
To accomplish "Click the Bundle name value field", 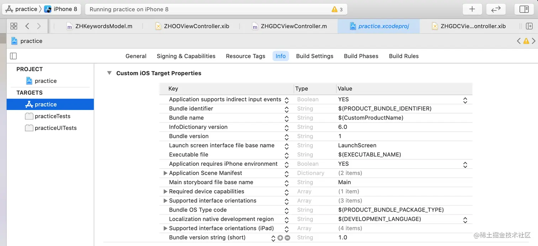I will pyautogui.click(x=370, y=118).
